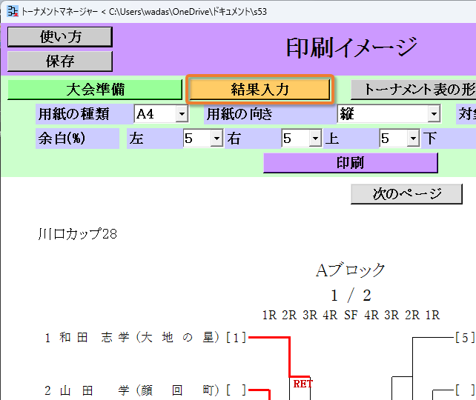Click the 余白(%) label

coord(62,139)
